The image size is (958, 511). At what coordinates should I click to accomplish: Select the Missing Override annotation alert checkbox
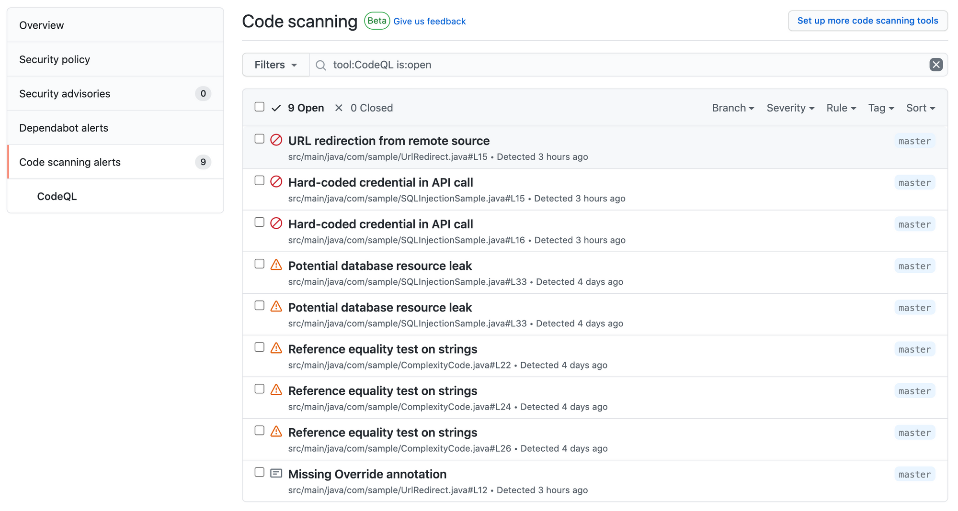pyautogui.click(x=260, y=472)
